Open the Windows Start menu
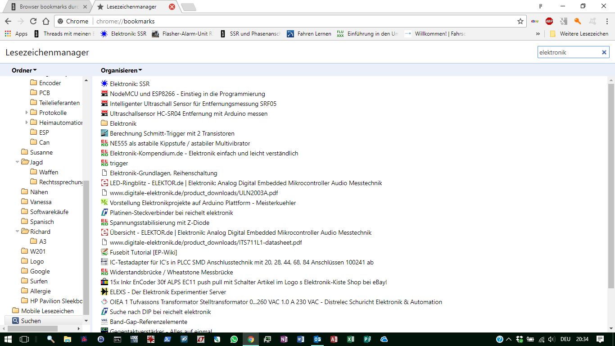 [x=8, y=339]
